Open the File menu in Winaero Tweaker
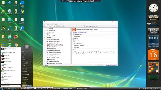This screenshot has height=90, width=161. click(x=44, y=24)
